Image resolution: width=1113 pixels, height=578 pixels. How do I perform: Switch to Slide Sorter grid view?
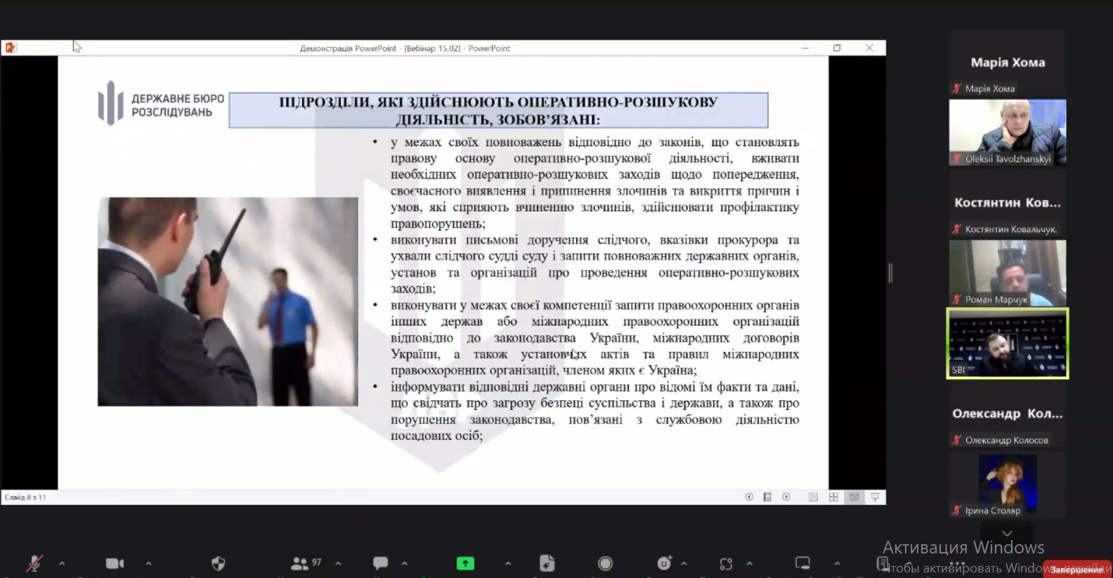833,497
